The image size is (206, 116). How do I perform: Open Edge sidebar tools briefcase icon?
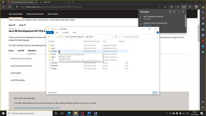tap(203, 29)
